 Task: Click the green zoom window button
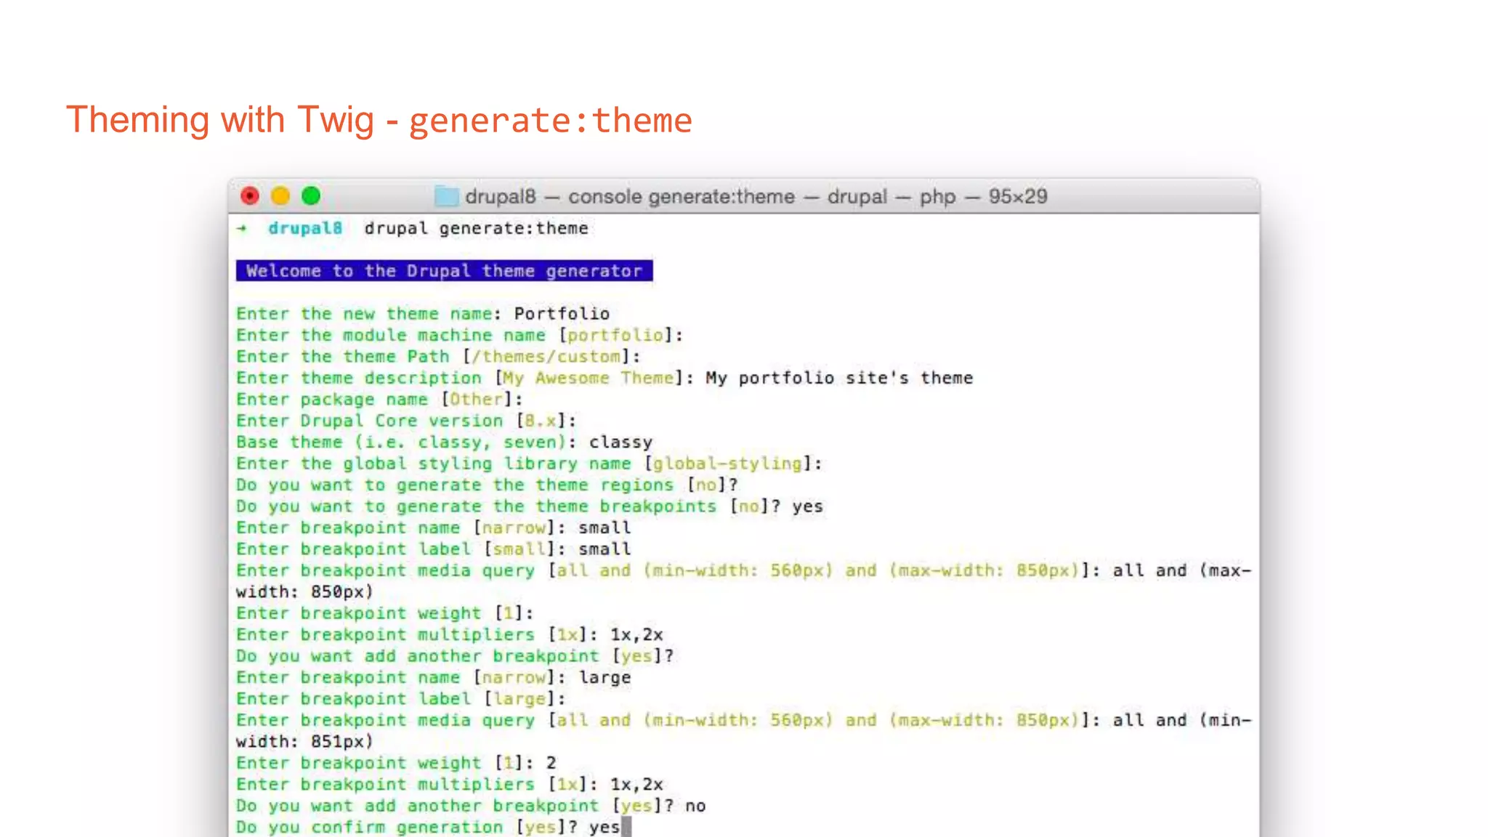(x=311, y=196)
